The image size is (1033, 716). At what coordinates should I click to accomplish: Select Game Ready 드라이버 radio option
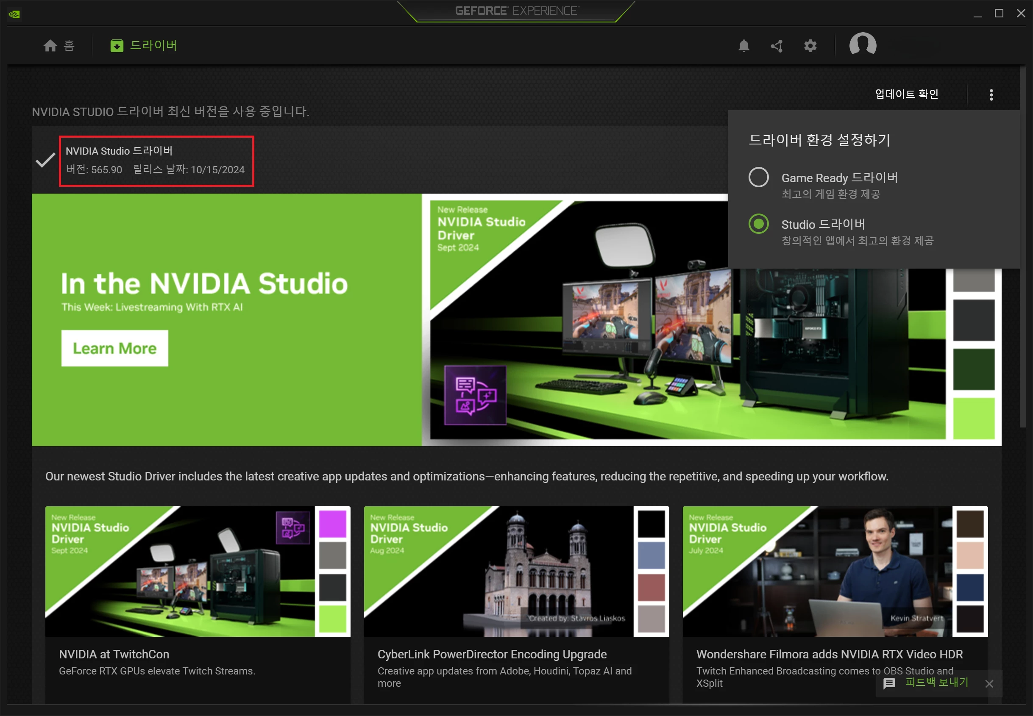click(758, 177)
